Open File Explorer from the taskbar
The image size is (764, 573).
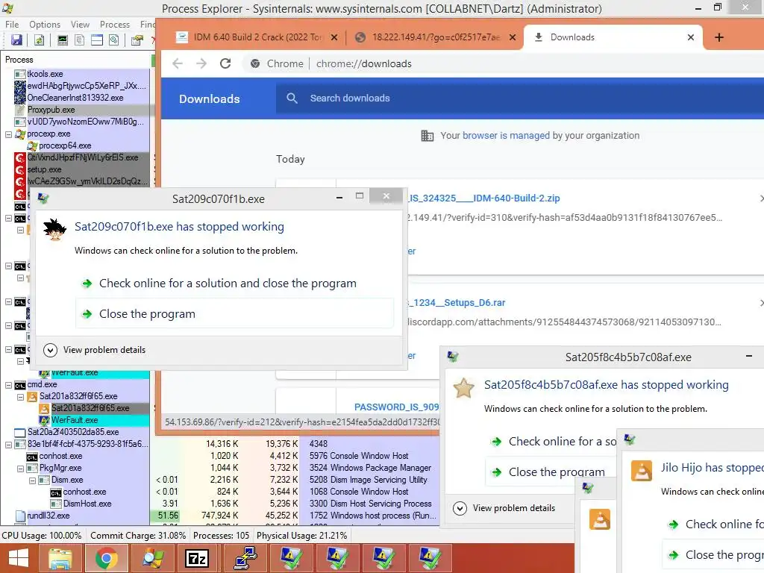coord(60,558)
